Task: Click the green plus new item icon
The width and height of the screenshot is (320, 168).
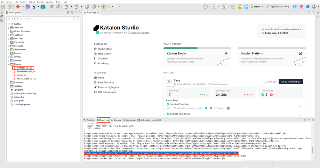Action: tap(103, 6)
